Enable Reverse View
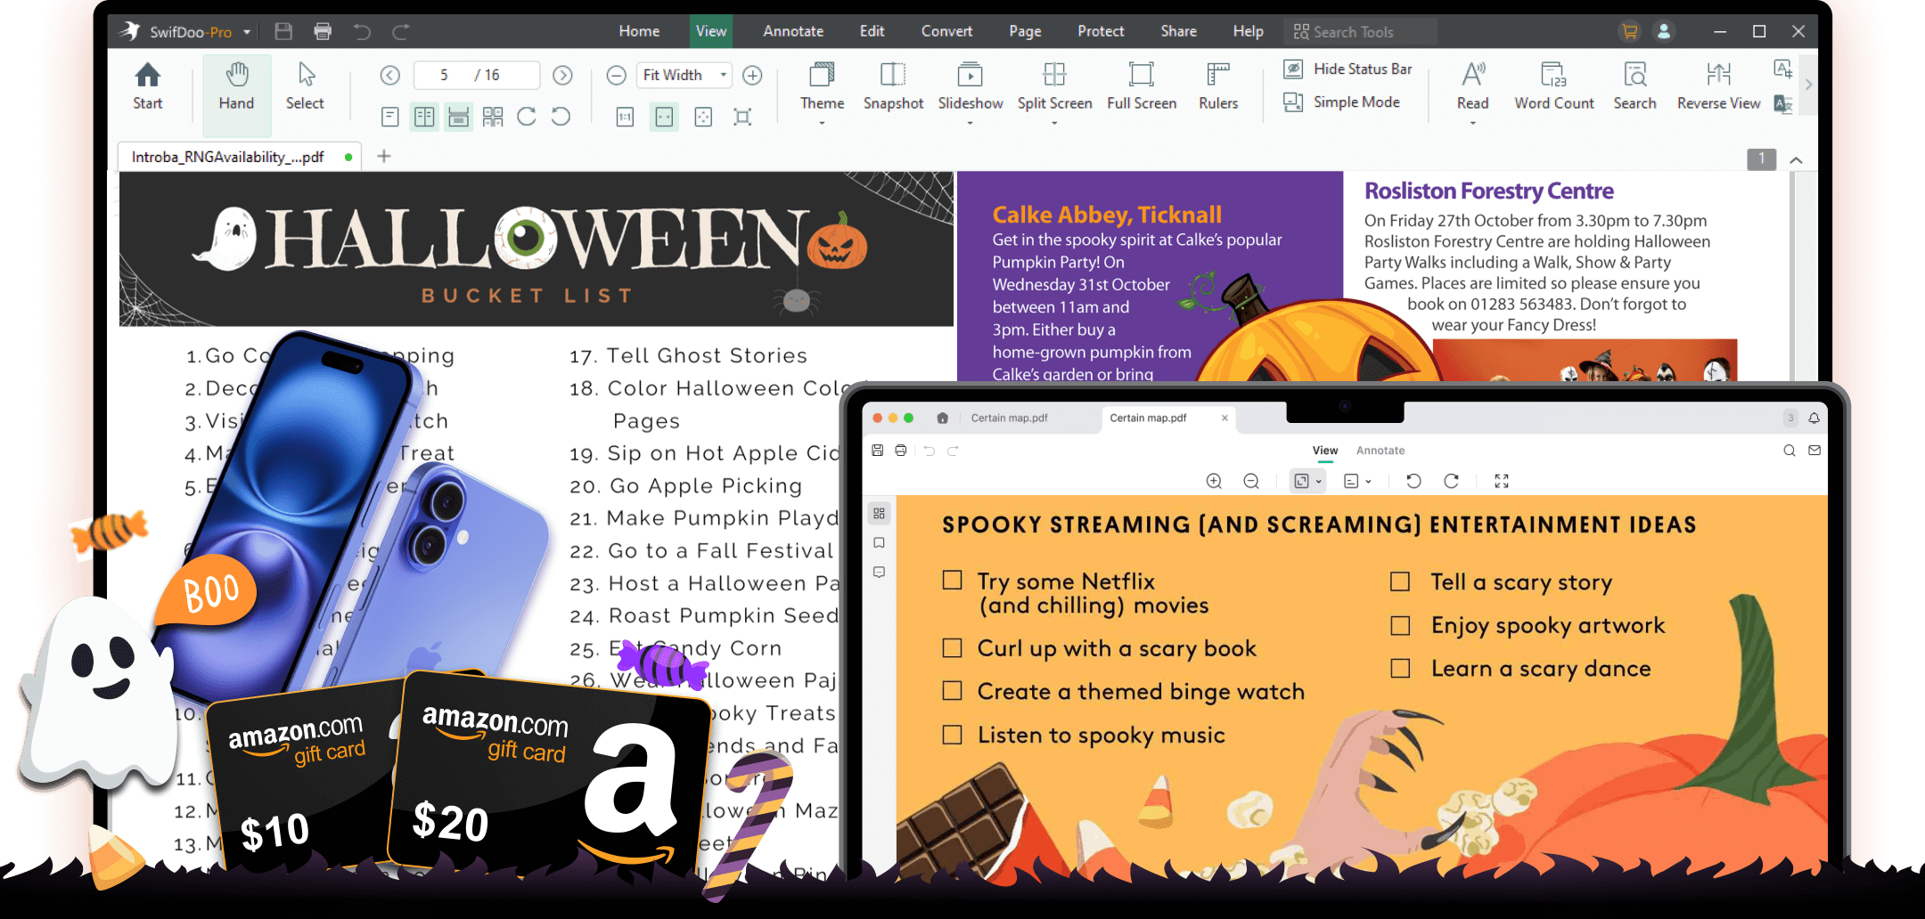The height and width of the screenshot is (919, 1925). point(1718,85)
